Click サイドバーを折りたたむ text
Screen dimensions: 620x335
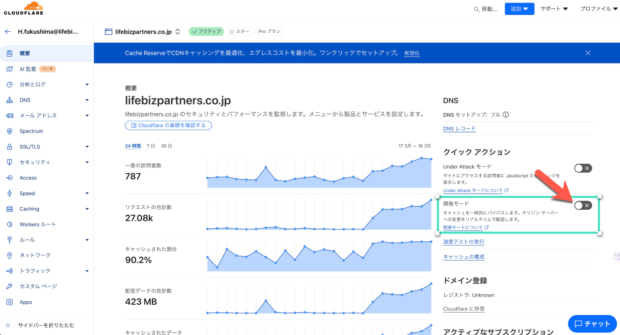tap(46, 325)
